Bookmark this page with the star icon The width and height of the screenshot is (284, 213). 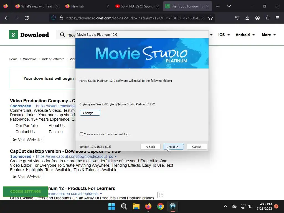(211, 18)
